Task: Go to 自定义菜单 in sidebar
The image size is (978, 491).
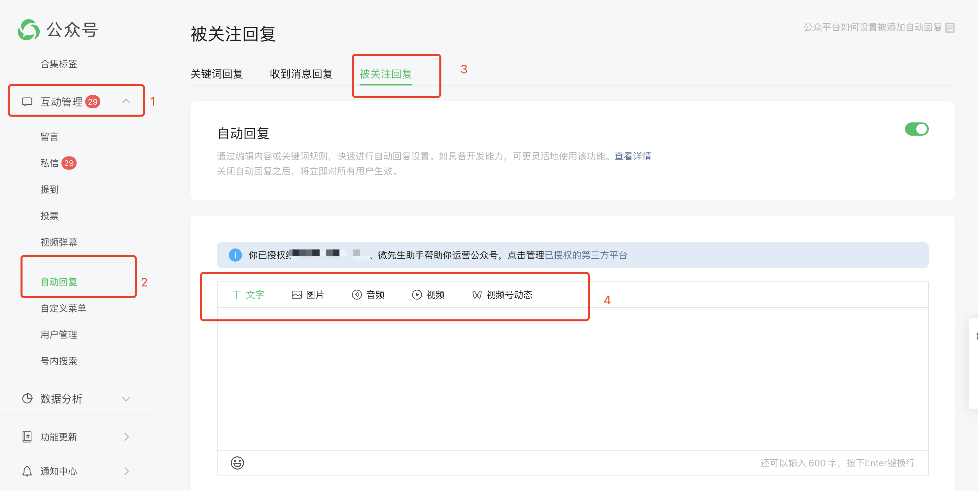Action: point(63,308)
